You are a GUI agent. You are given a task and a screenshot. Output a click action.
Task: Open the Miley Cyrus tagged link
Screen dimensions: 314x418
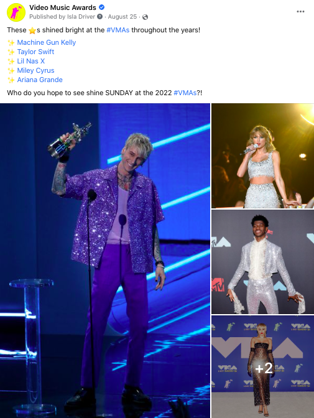[35, 70]
